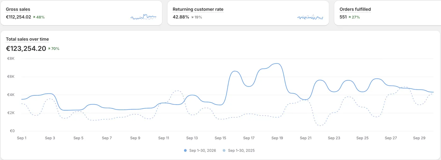The height and width of the screenshot is (160, 441).
Task: Click the 27% orders fulfilled change
Action: pyautogui.click(x=354, y=17)
